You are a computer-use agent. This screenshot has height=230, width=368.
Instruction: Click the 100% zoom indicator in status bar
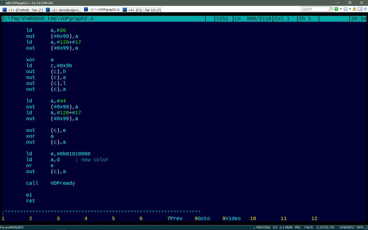[360, 227]
